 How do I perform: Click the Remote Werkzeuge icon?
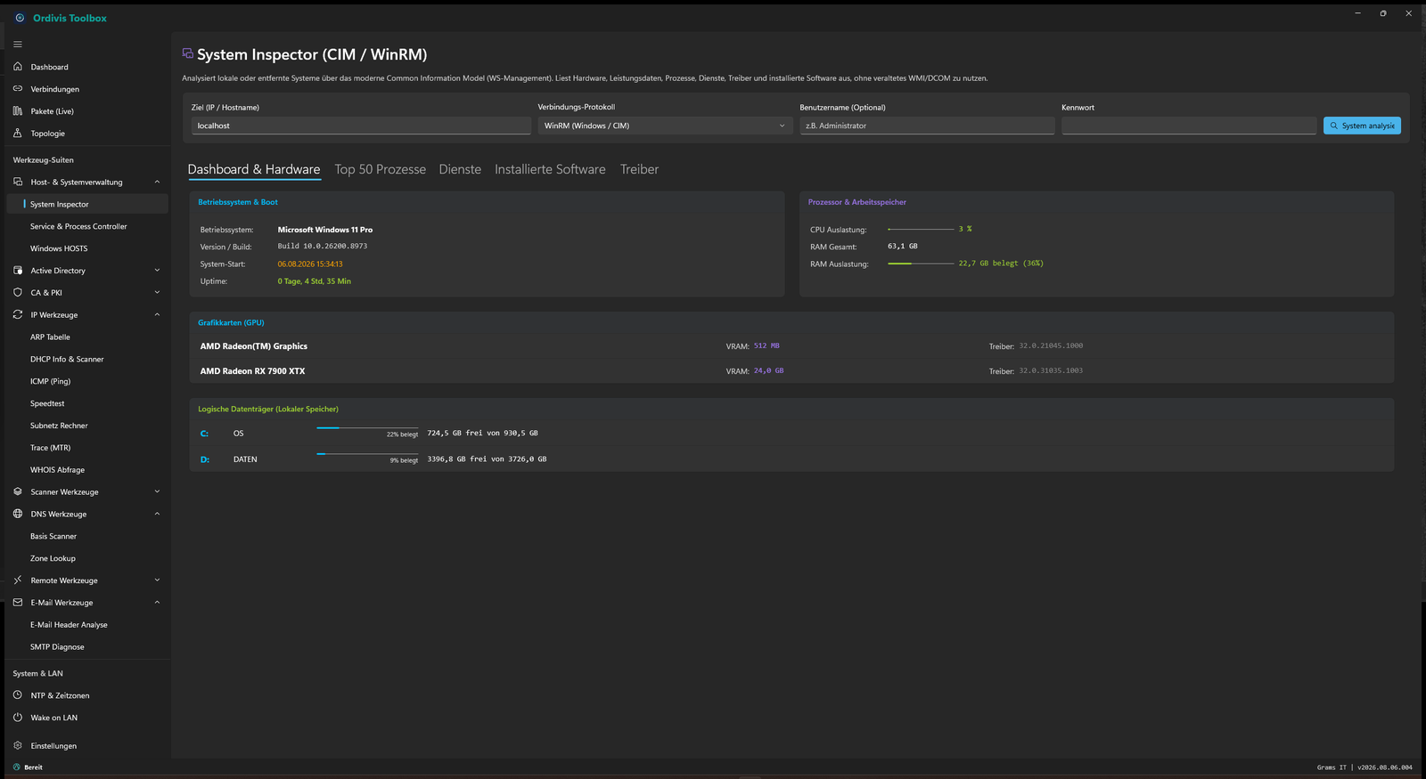point(18,580)
